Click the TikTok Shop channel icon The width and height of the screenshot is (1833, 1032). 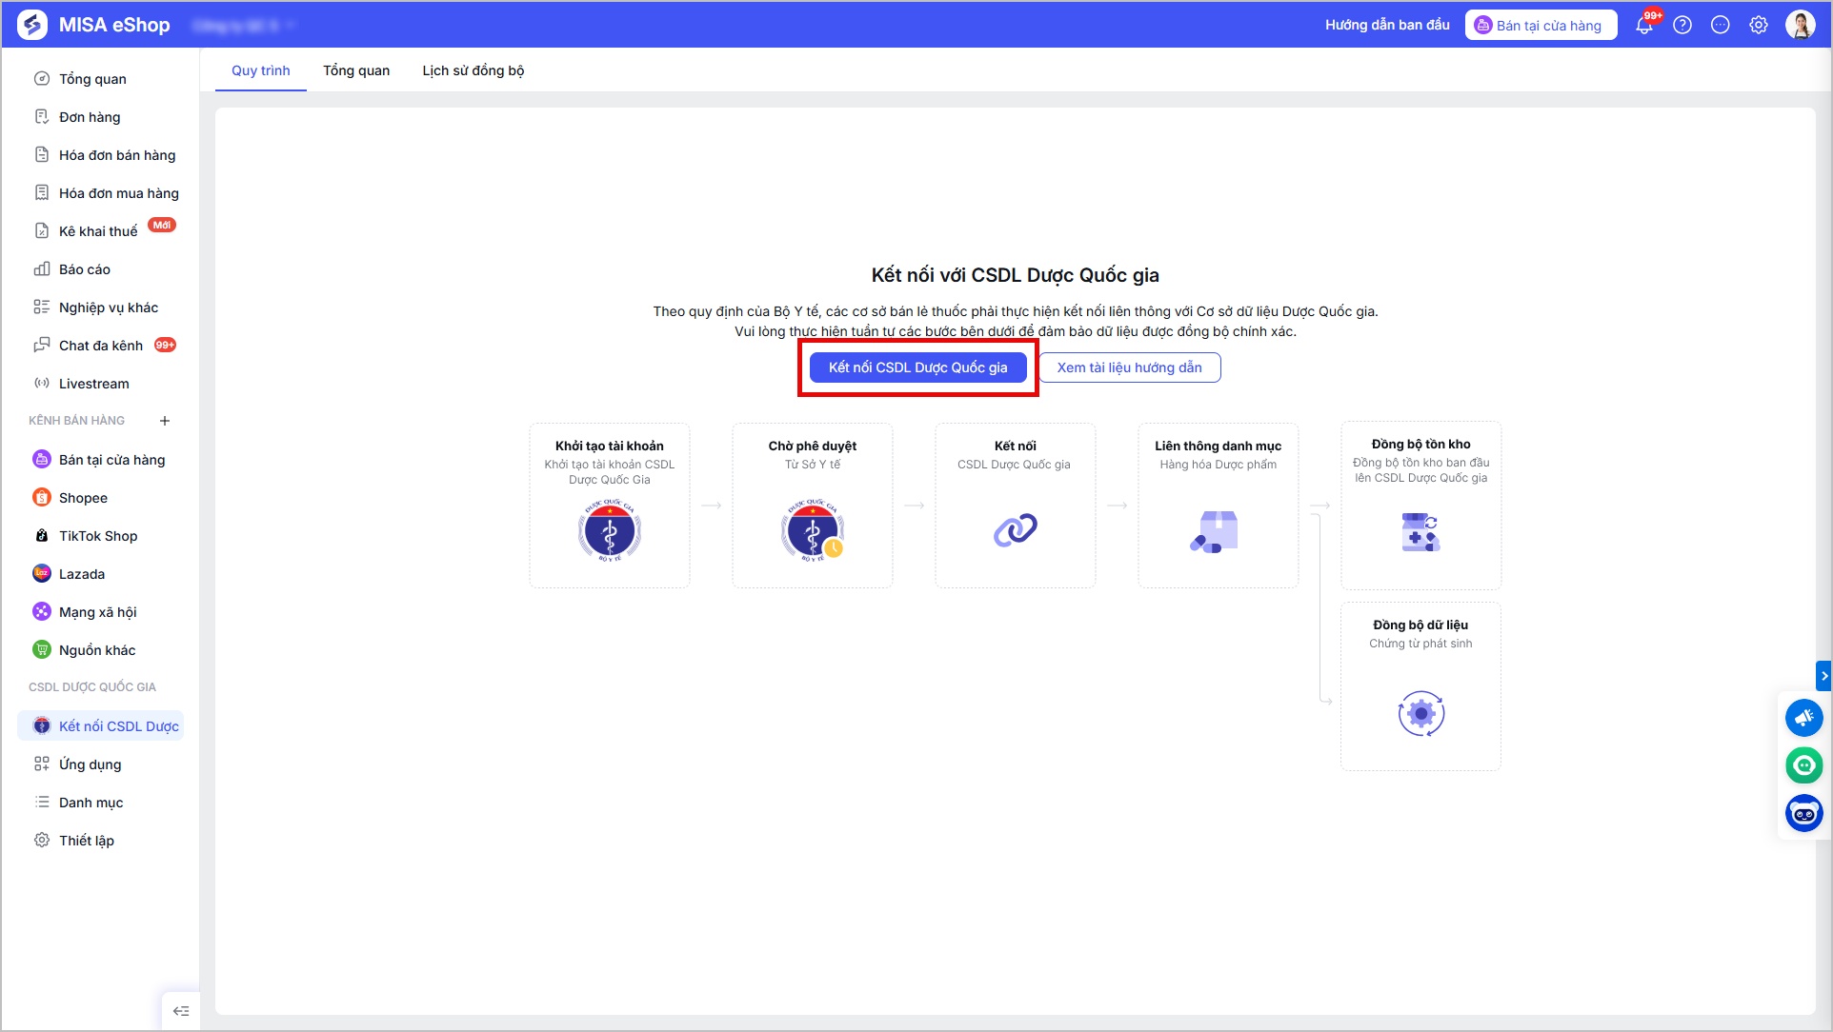(42, 536)
